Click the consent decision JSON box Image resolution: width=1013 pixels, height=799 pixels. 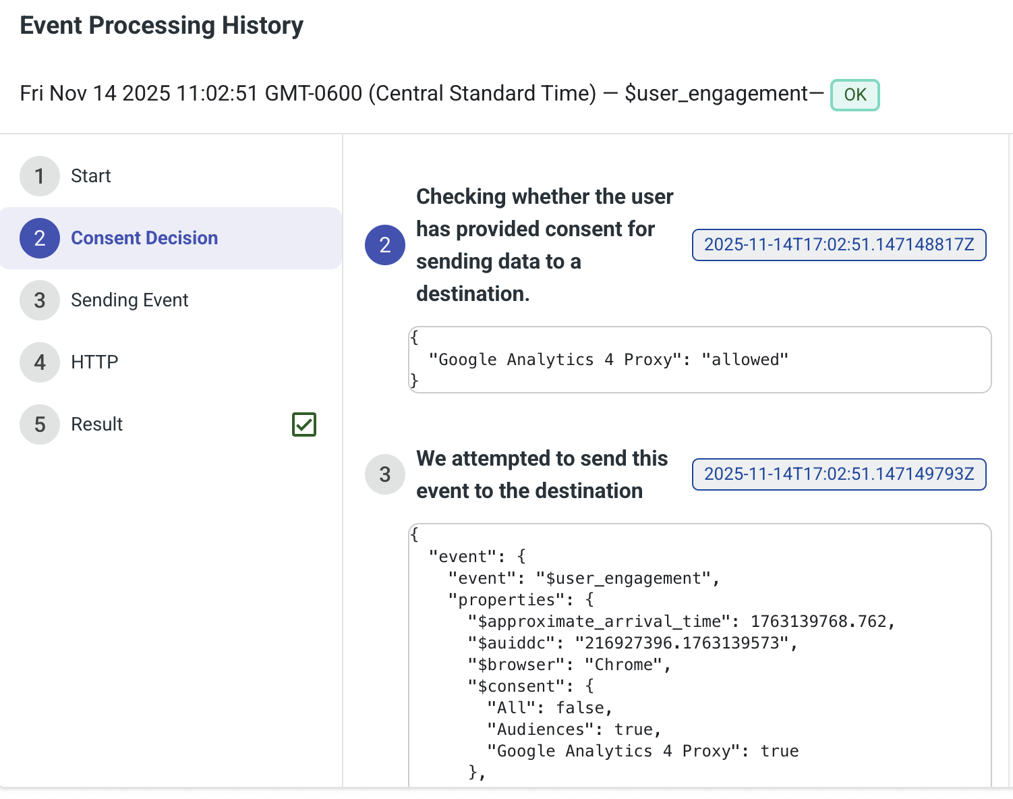coord(699,360)
